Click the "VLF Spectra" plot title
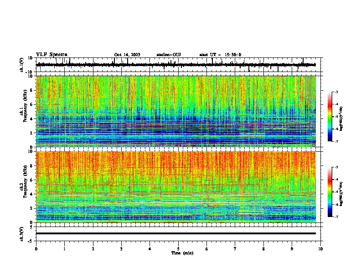Viewport: 361px width, 279px height. coord(52,55)
